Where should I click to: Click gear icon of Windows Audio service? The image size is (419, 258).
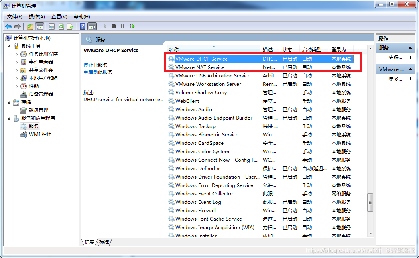[x=171, y=109]
